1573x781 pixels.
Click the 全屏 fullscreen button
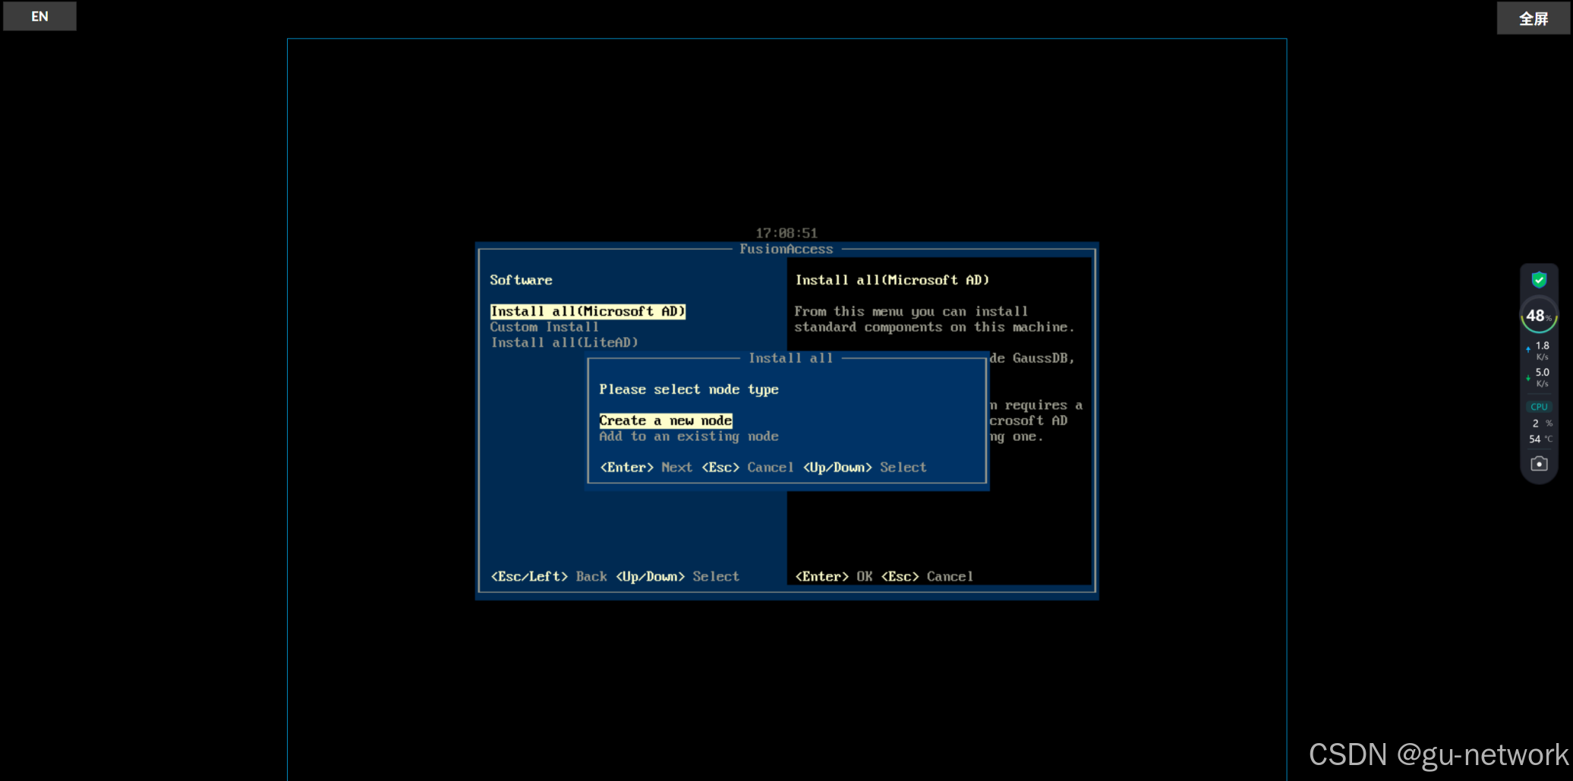coord(1533,18)
